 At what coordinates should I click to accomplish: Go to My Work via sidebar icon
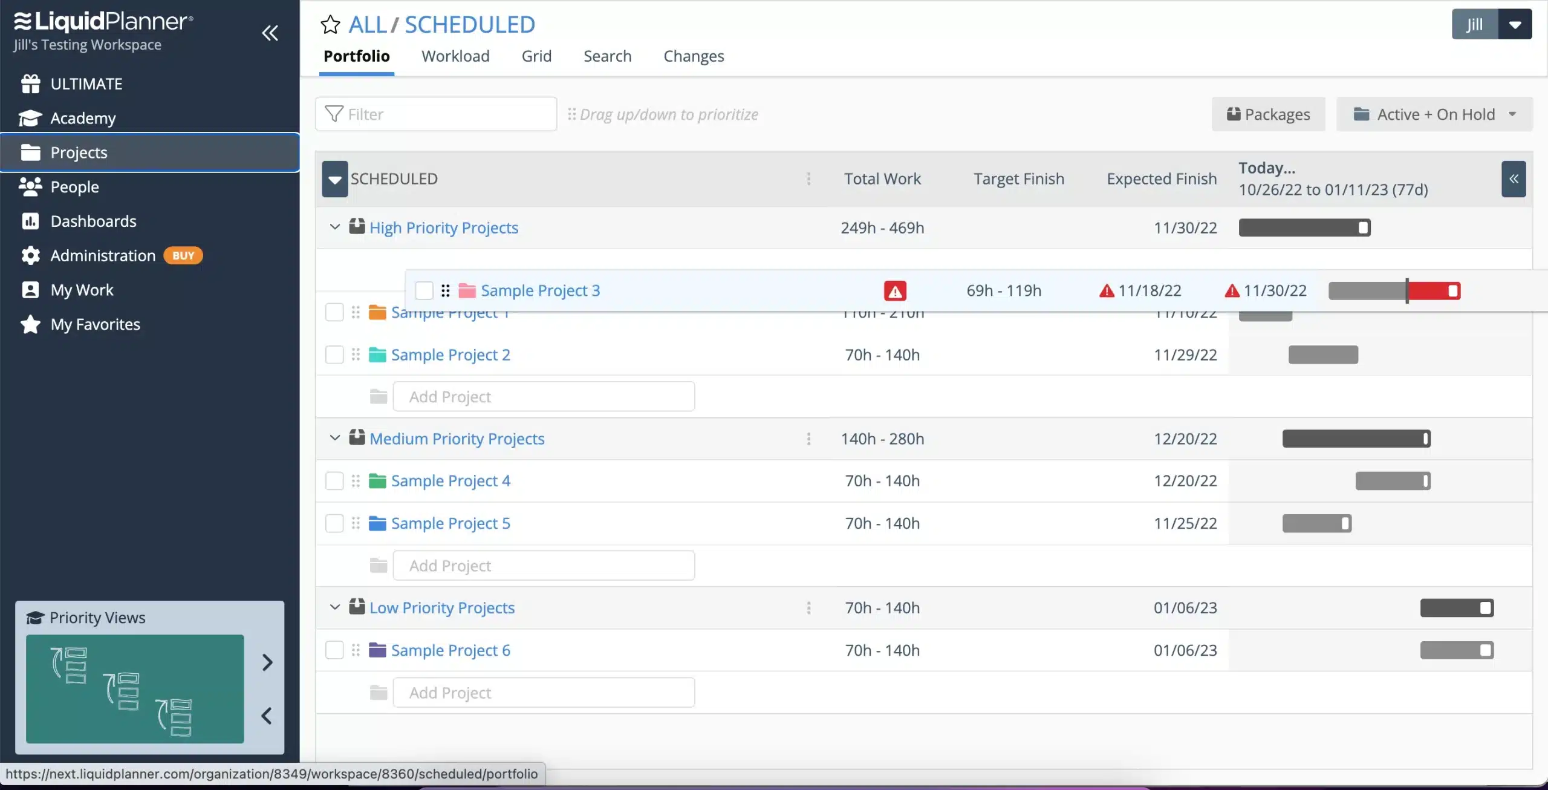coord(30,290)
